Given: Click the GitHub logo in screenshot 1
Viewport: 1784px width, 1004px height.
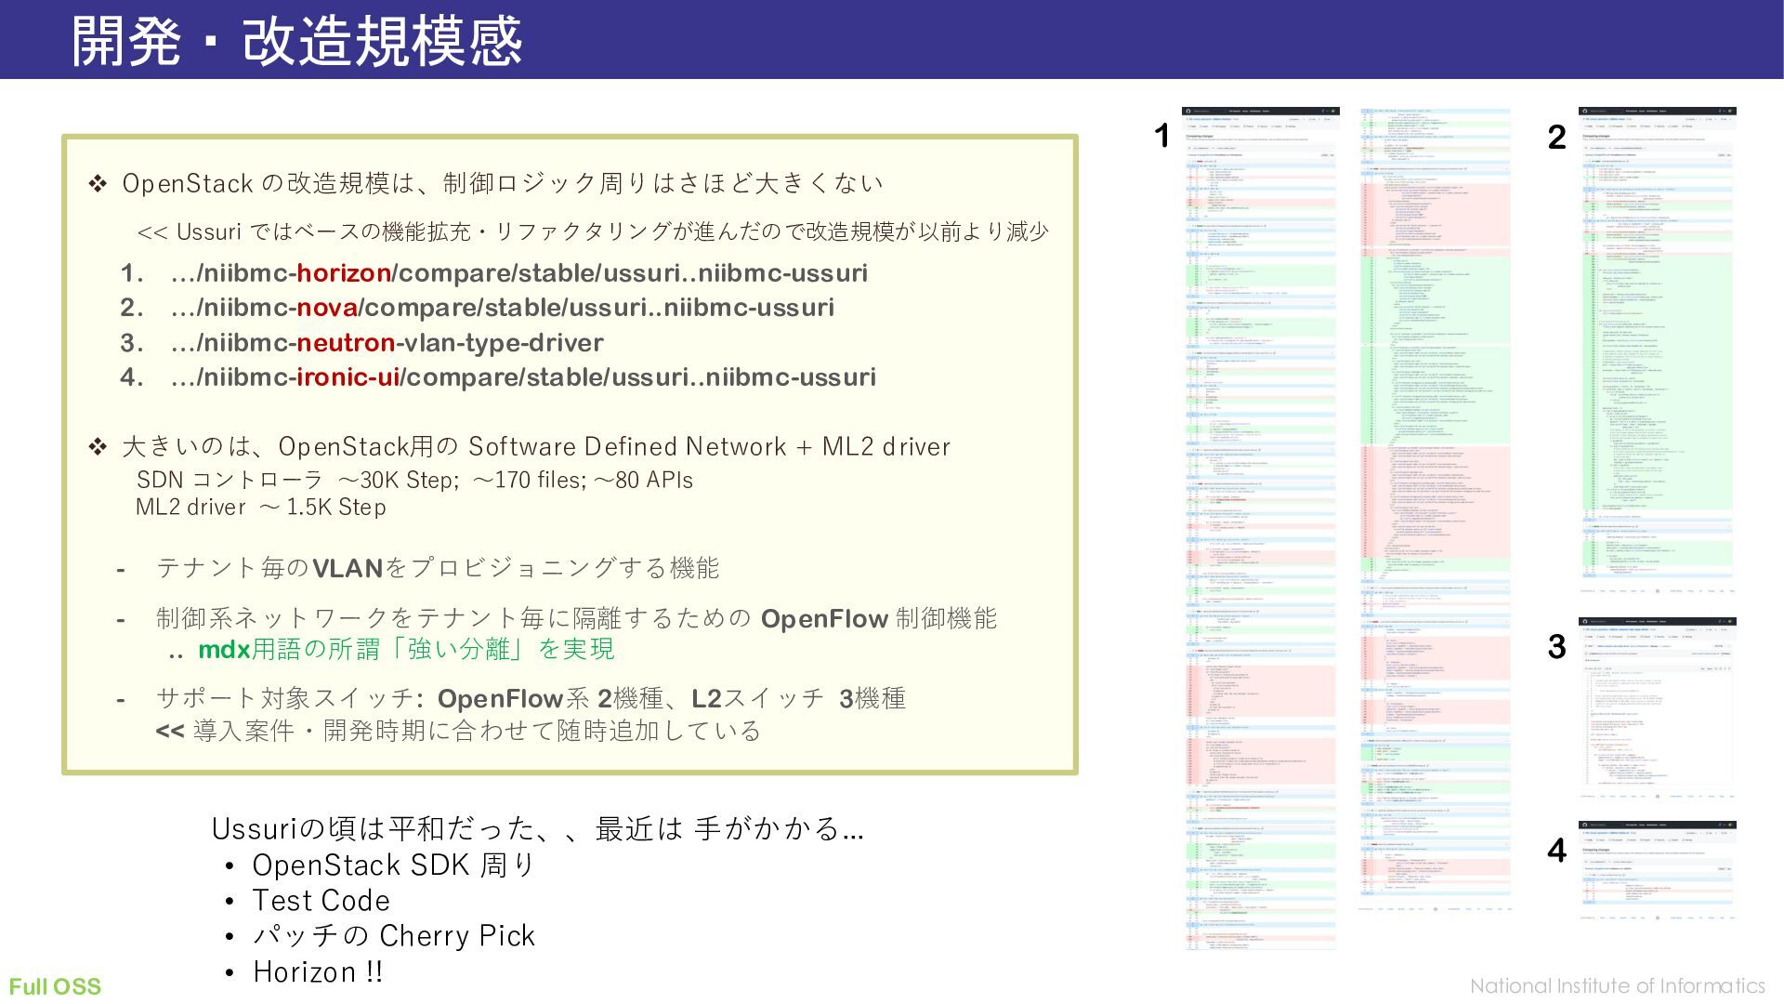Looking at the screenshot, I should (x=1187, y=112).
